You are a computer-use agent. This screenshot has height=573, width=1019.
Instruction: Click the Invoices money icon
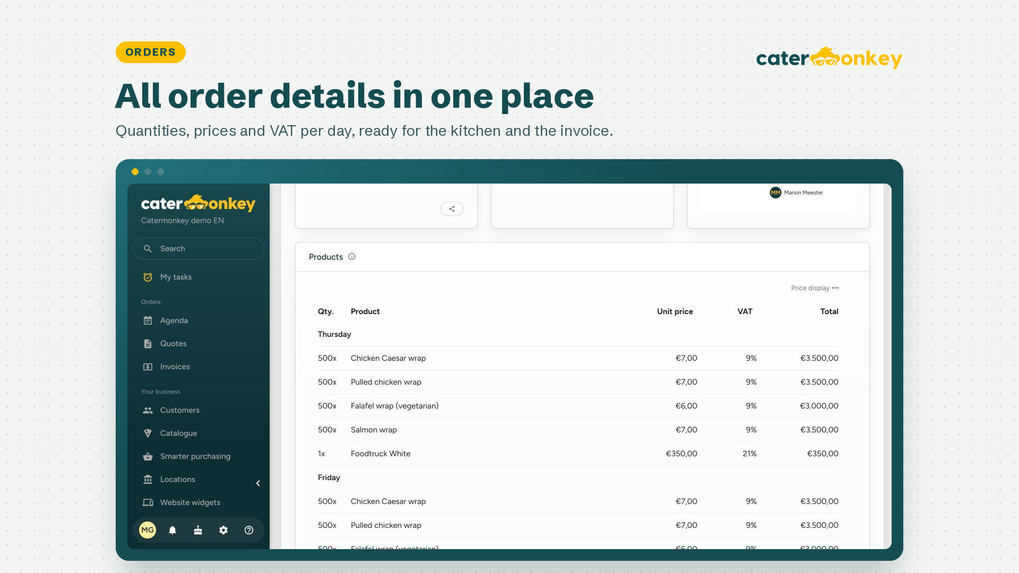pos(148,367)
